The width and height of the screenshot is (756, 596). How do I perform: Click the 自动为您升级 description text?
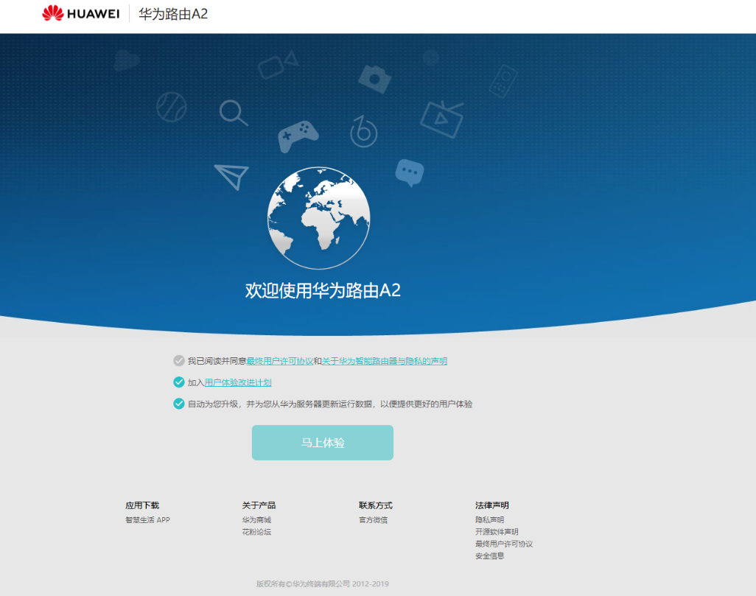point(330,404)
